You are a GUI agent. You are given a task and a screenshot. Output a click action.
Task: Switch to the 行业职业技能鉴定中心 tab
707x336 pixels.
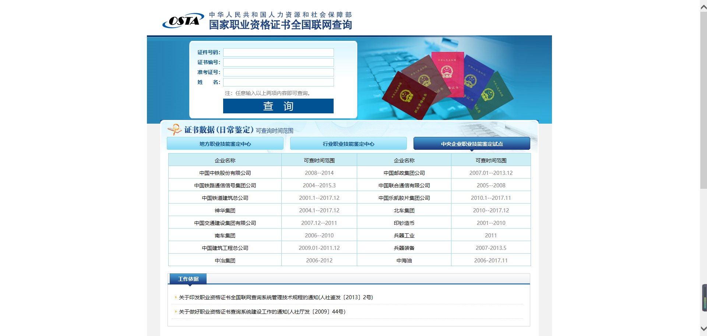348,144
